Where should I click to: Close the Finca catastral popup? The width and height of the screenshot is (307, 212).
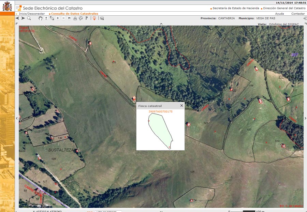point(181,106)
